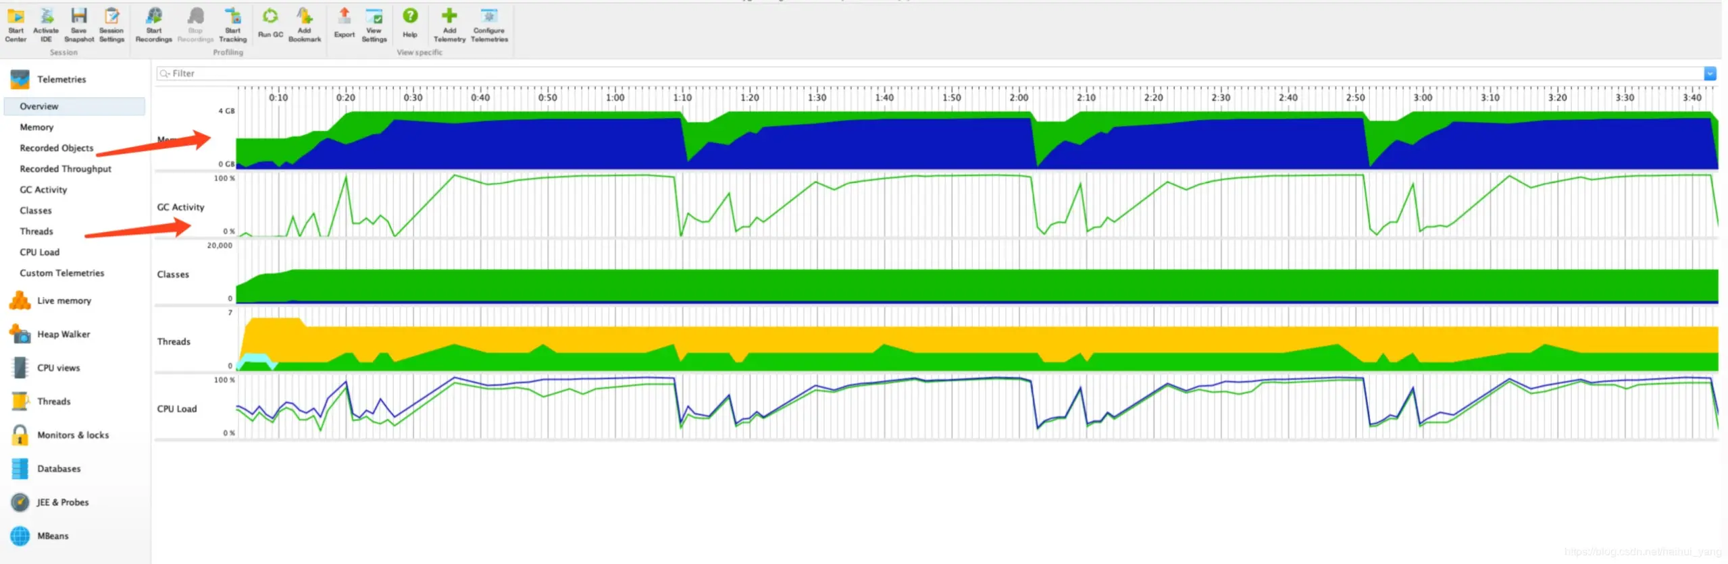This screenshot has width=1728, height=564.
Task: Select GC Activity in sidebar
Action: (x=43, y=190)
